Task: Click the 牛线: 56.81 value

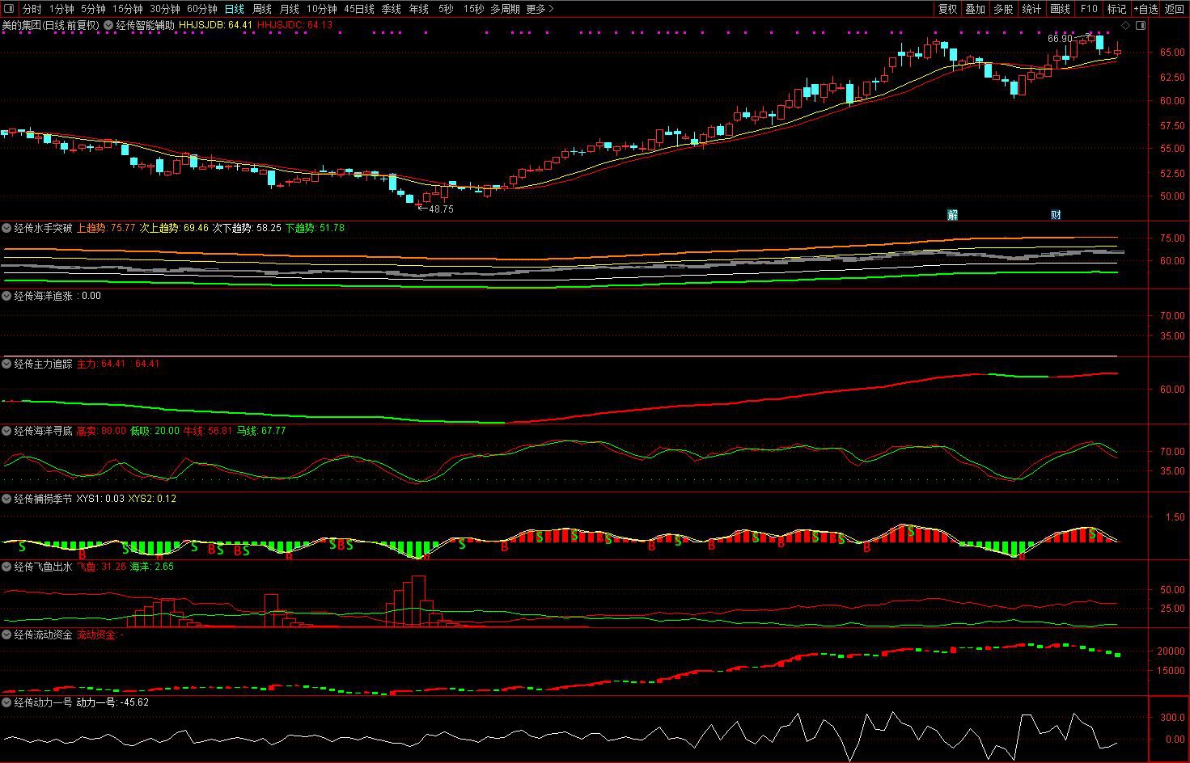Action: pyautogui.click(x=208, y=431)
